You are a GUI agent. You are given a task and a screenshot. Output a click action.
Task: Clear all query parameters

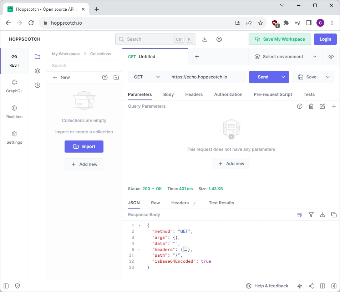coord(311,106)
